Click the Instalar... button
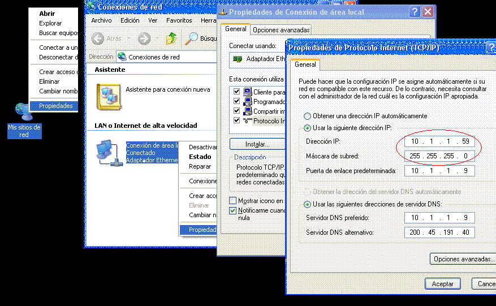Screen dimensions: 496x306 click(x=257, y=144)
